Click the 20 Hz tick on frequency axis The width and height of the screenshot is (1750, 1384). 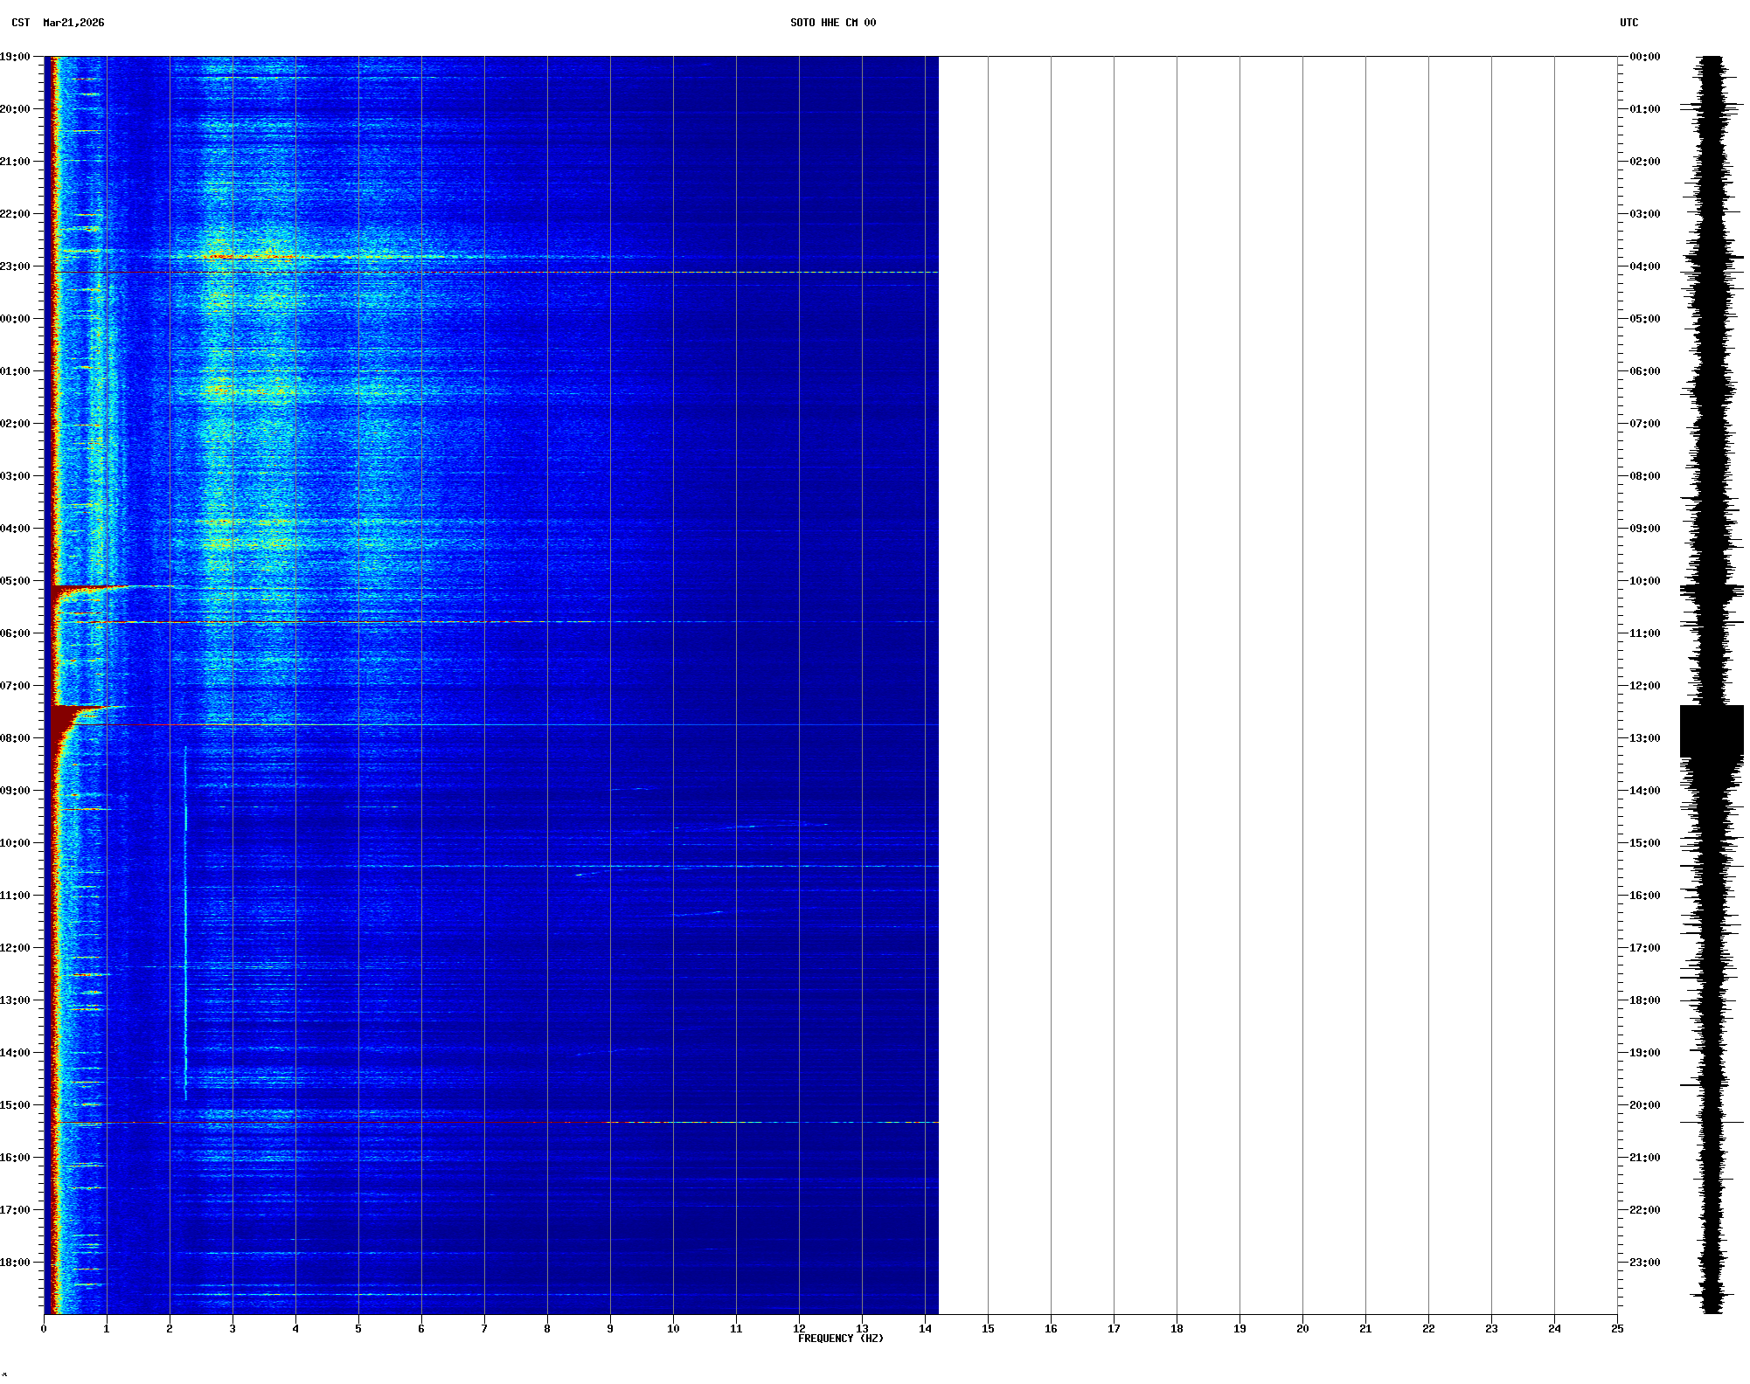click(1302, 1329)
